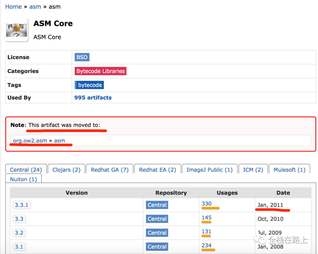View the 995 artifacts link
Viewport: 318px width, 254px height.
[x=93, y=98]
